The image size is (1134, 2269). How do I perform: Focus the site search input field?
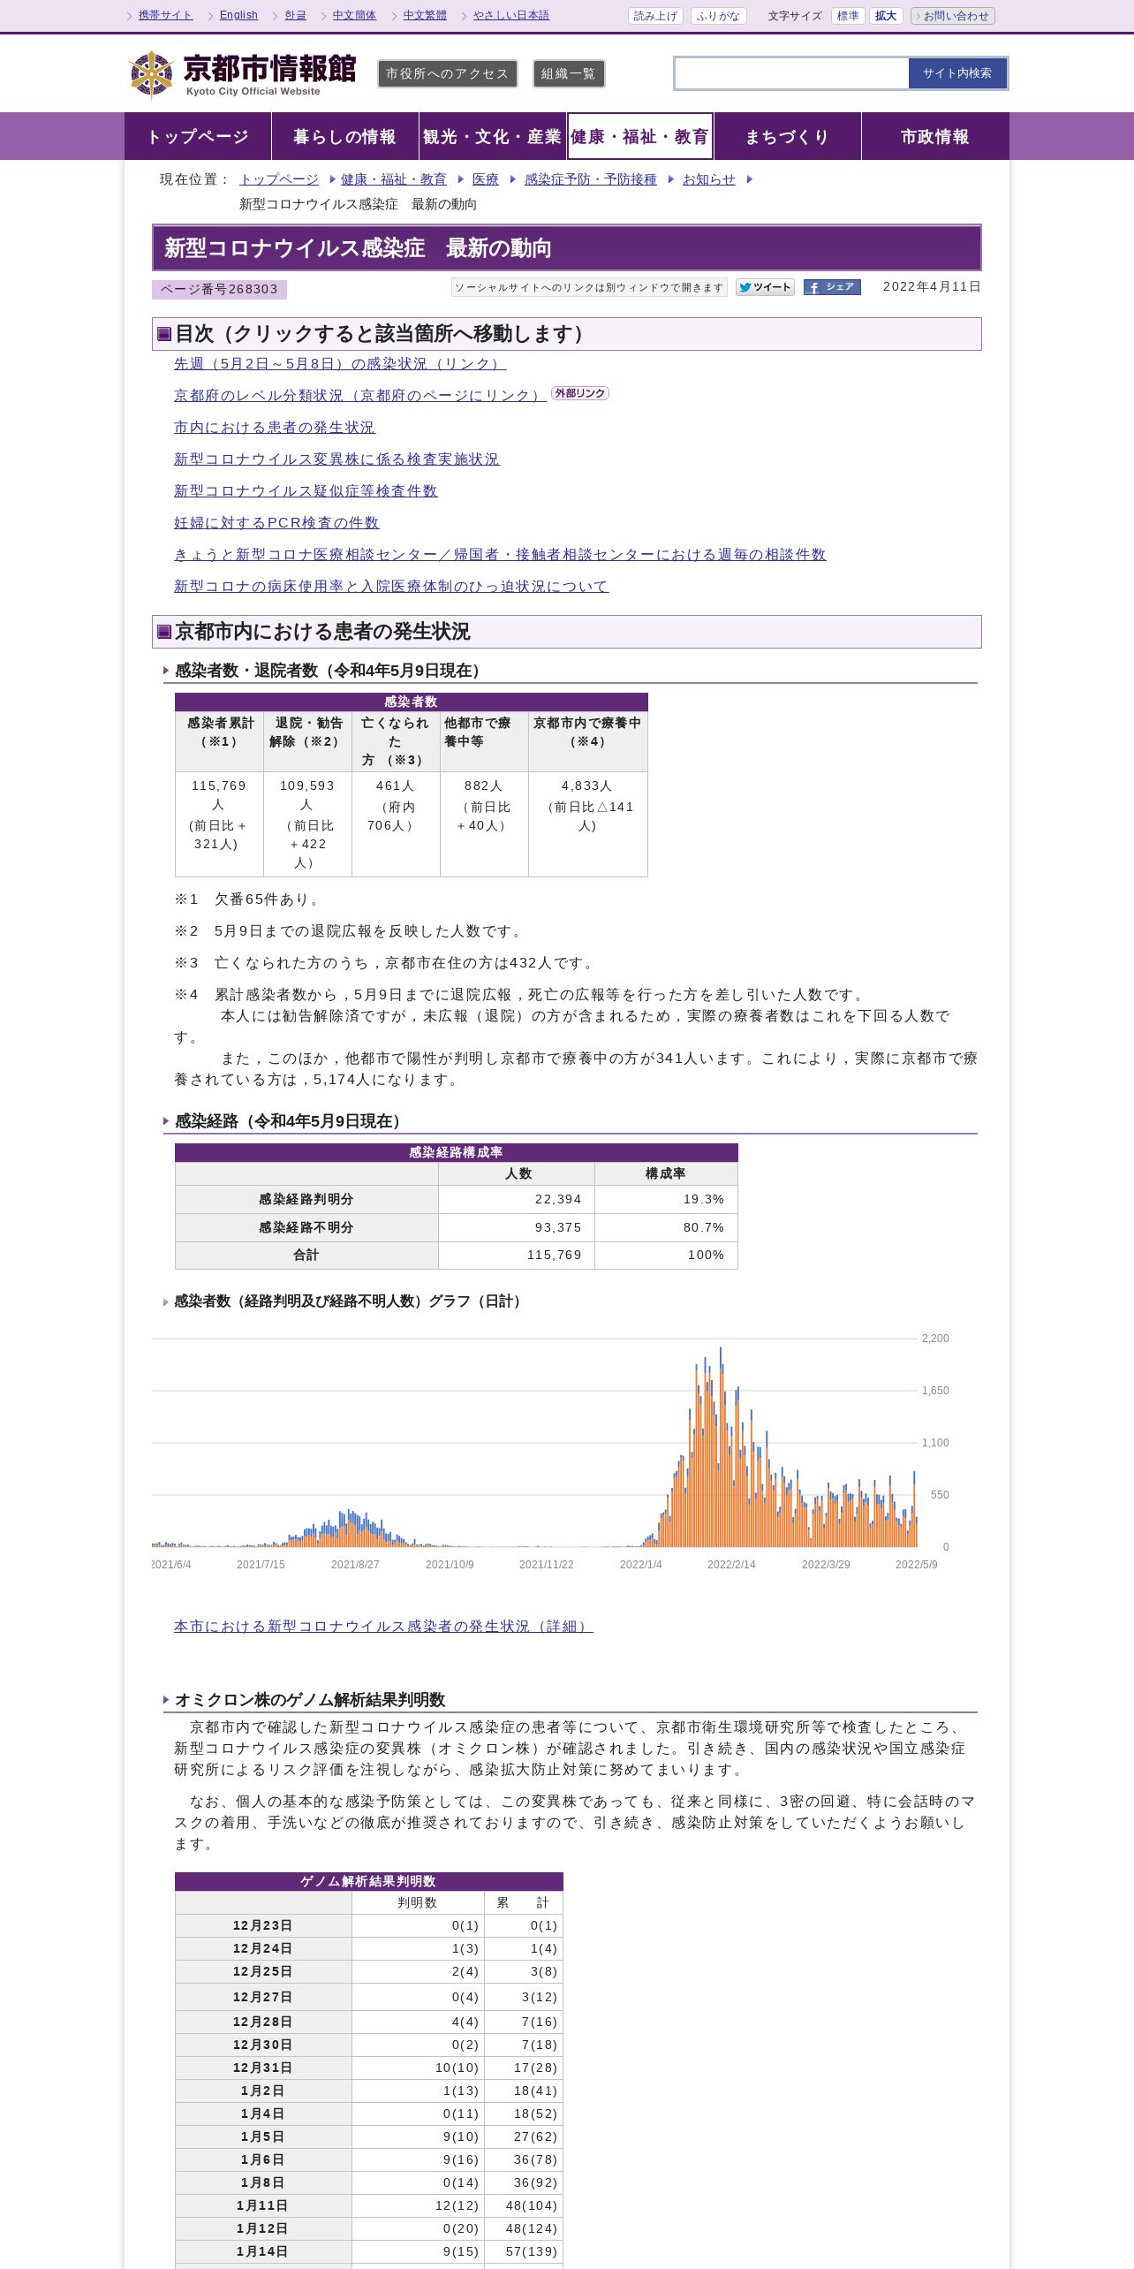791,73
